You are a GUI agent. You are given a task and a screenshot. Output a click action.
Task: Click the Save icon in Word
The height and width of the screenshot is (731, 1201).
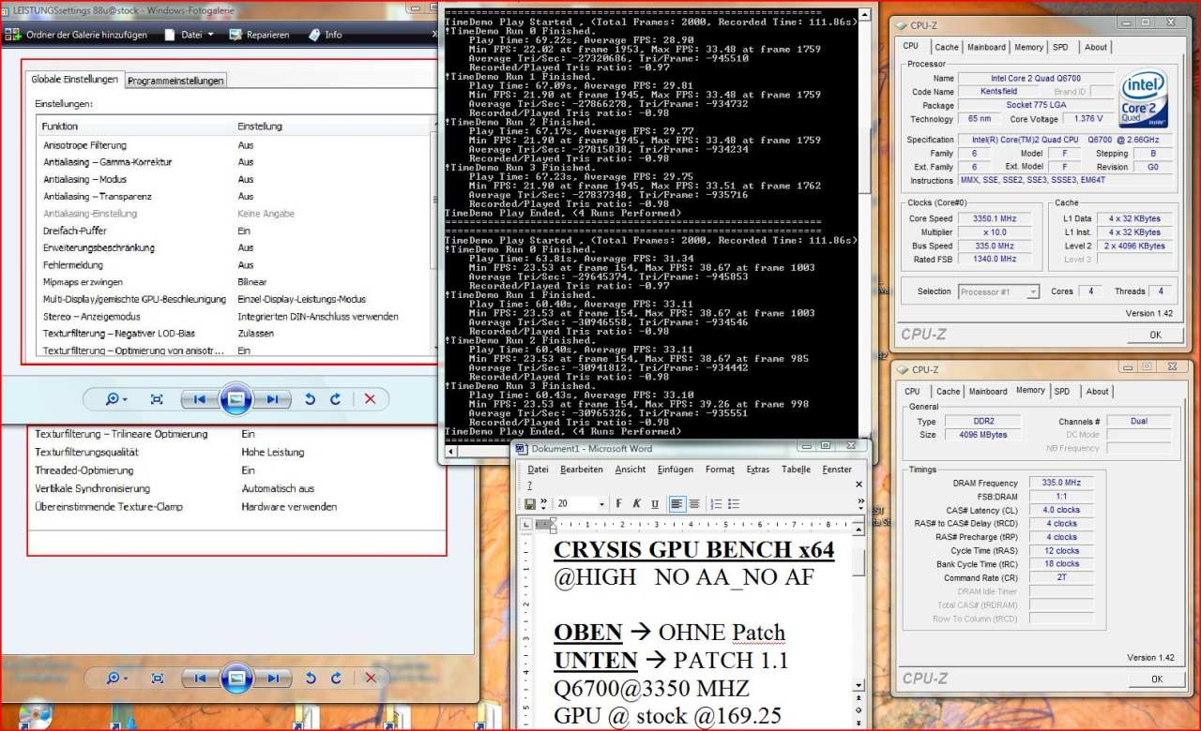click(530, 504)
